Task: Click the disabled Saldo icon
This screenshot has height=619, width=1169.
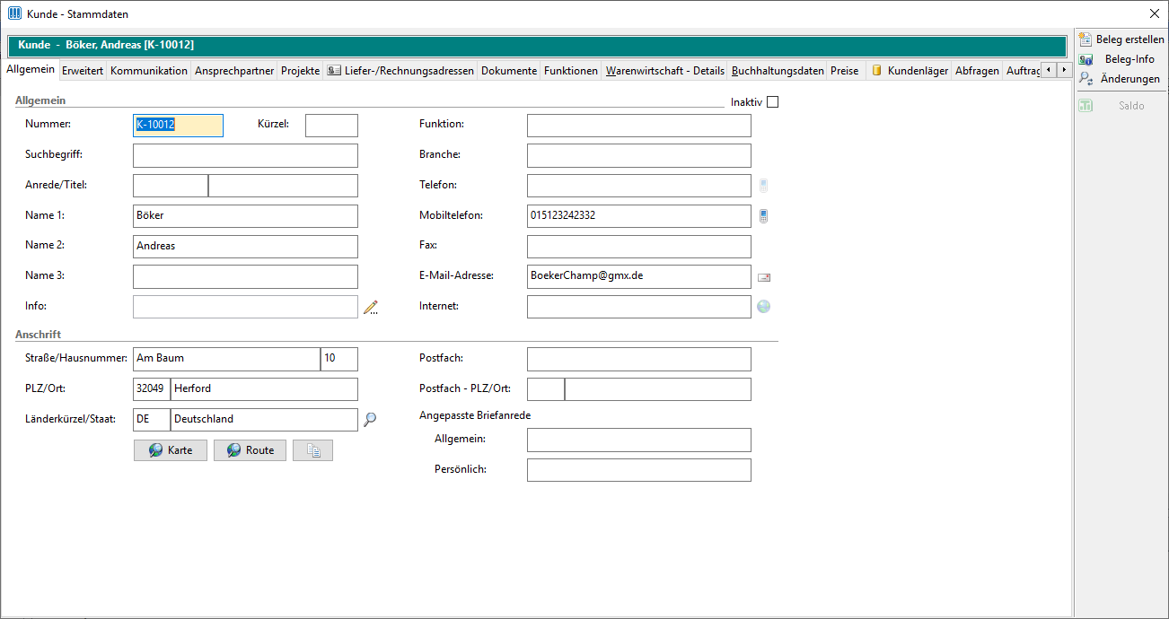Action: tap(1085, 106)
